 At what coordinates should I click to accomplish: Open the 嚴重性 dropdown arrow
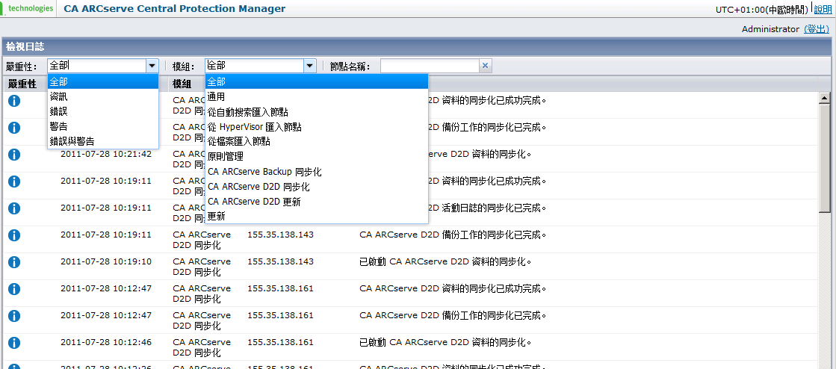pos(152,66)
